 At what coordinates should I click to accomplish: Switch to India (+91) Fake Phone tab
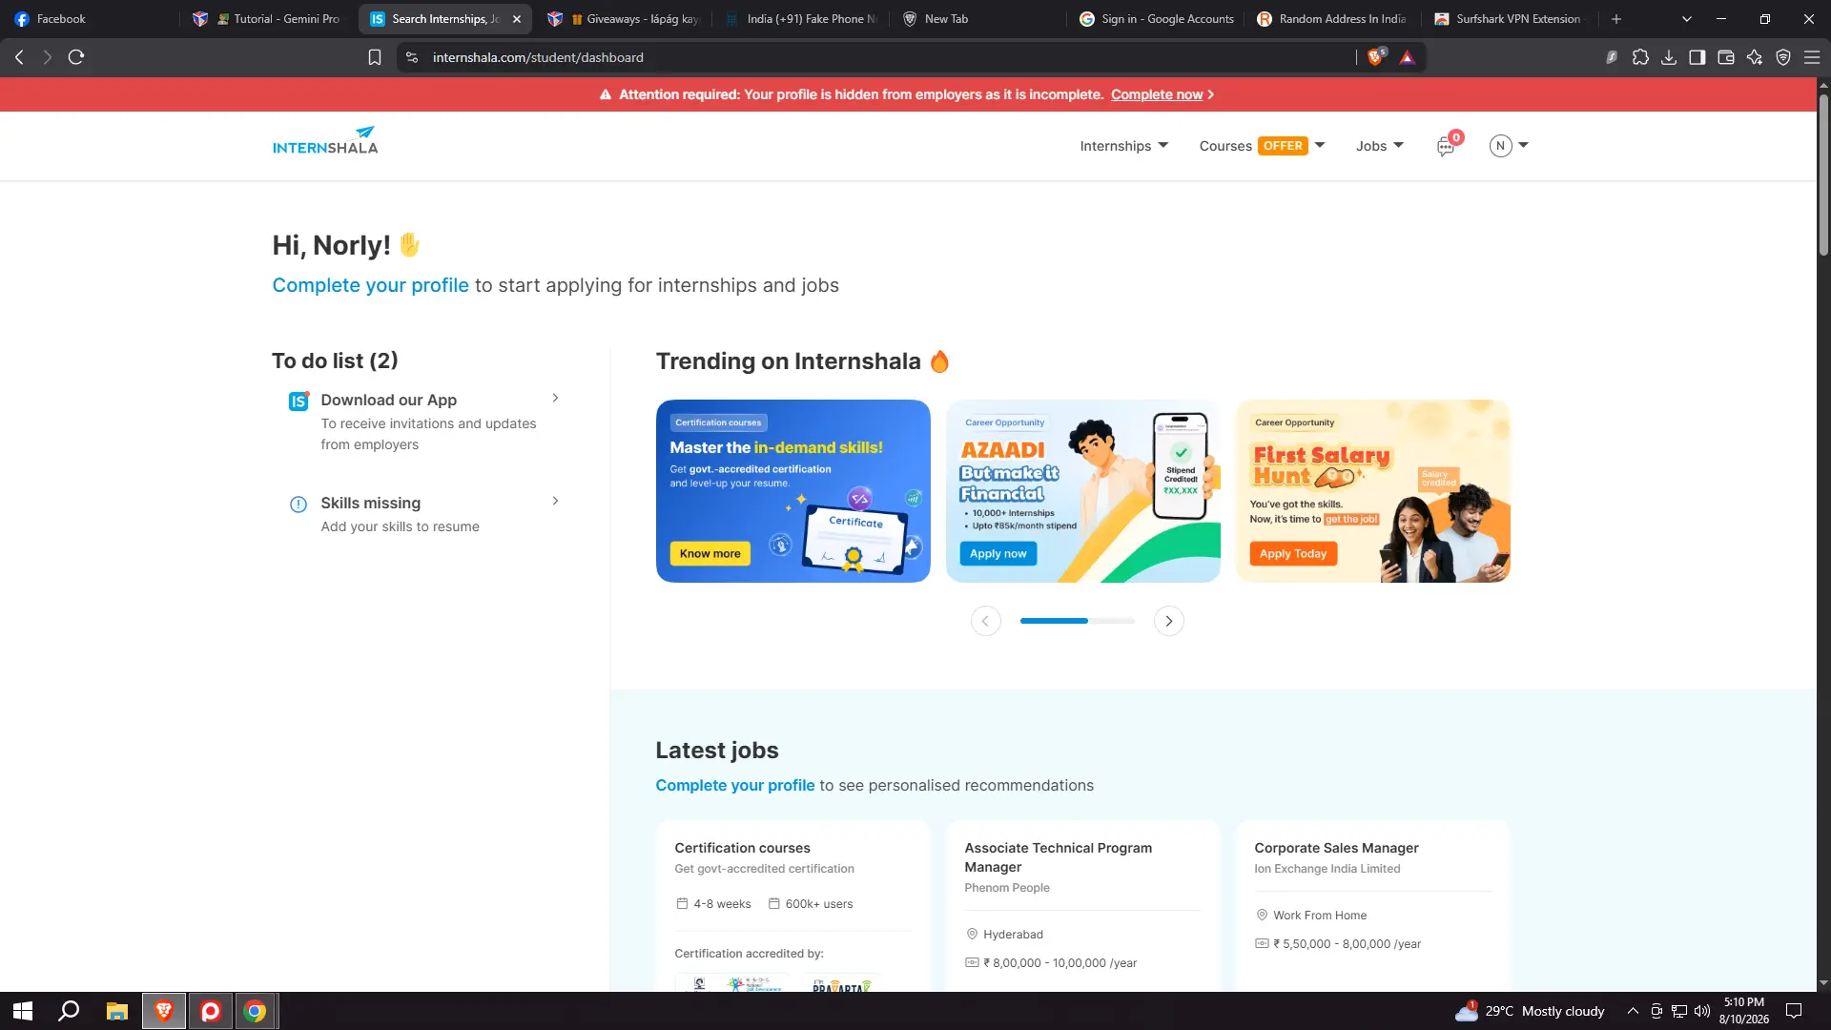801,19
